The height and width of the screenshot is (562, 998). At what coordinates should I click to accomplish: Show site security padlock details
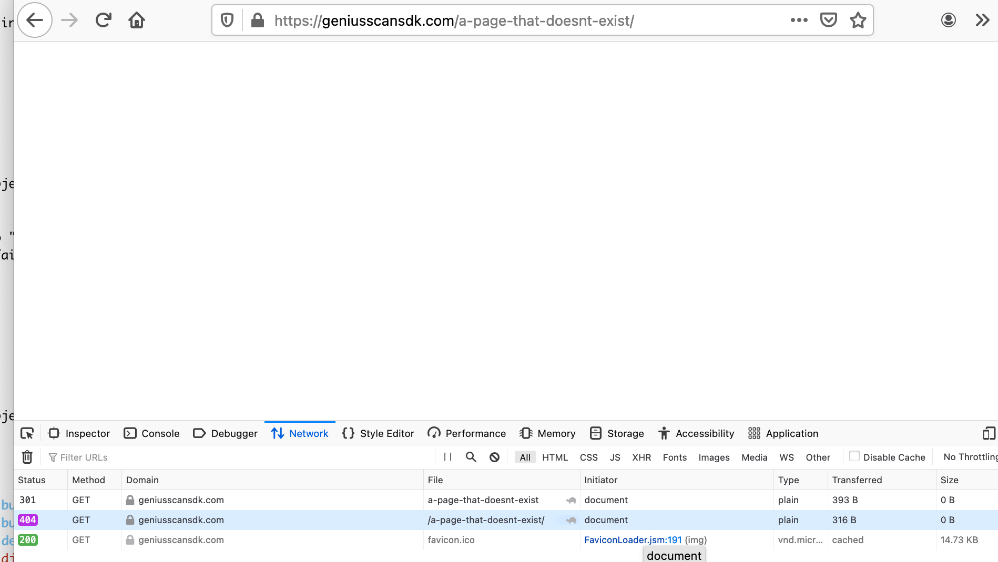(257, 20)
